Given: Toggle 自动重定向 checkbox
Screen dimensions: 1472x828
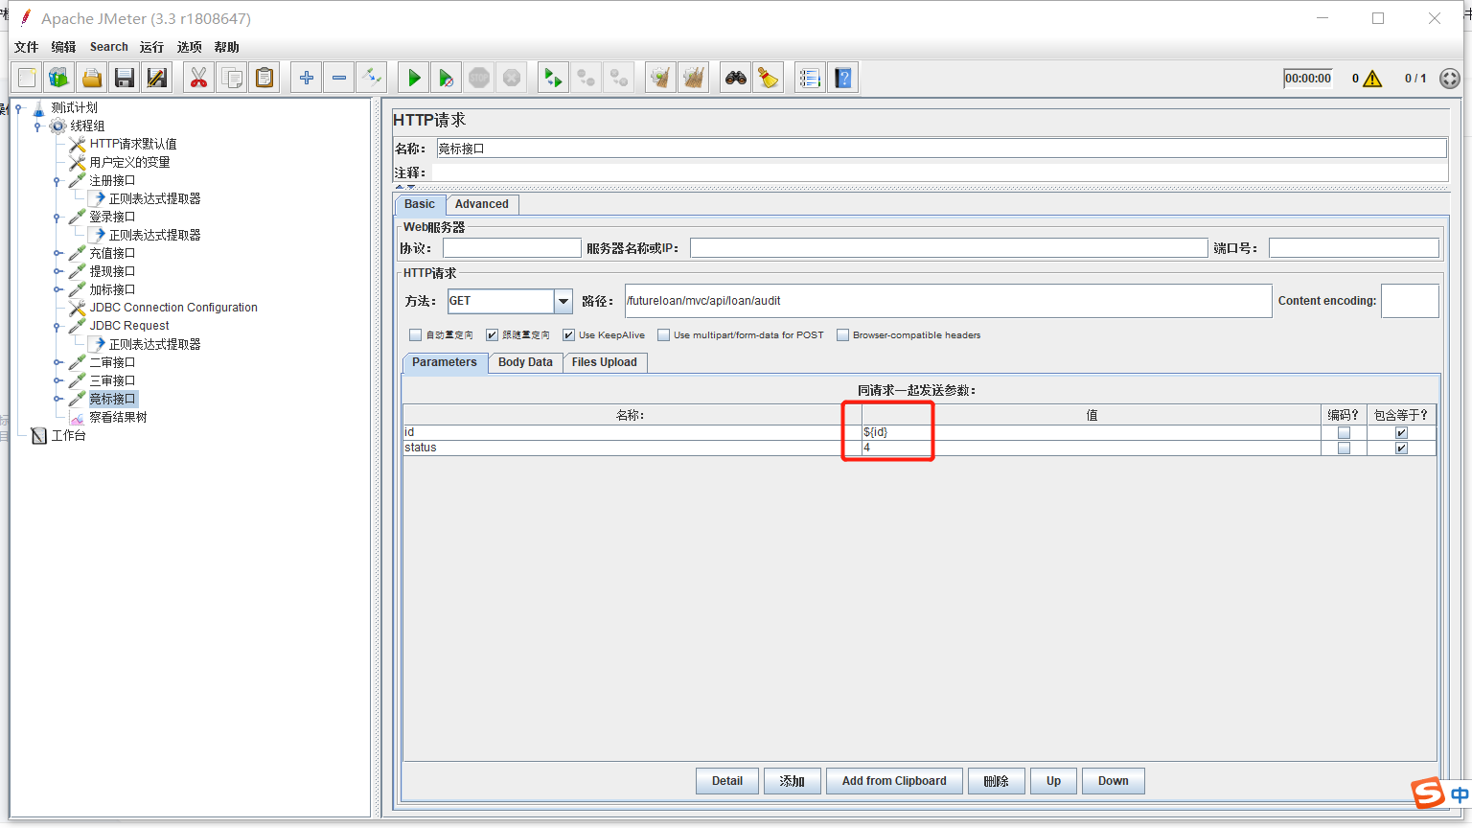Looking at the screenshot, I should pos(415,335).
